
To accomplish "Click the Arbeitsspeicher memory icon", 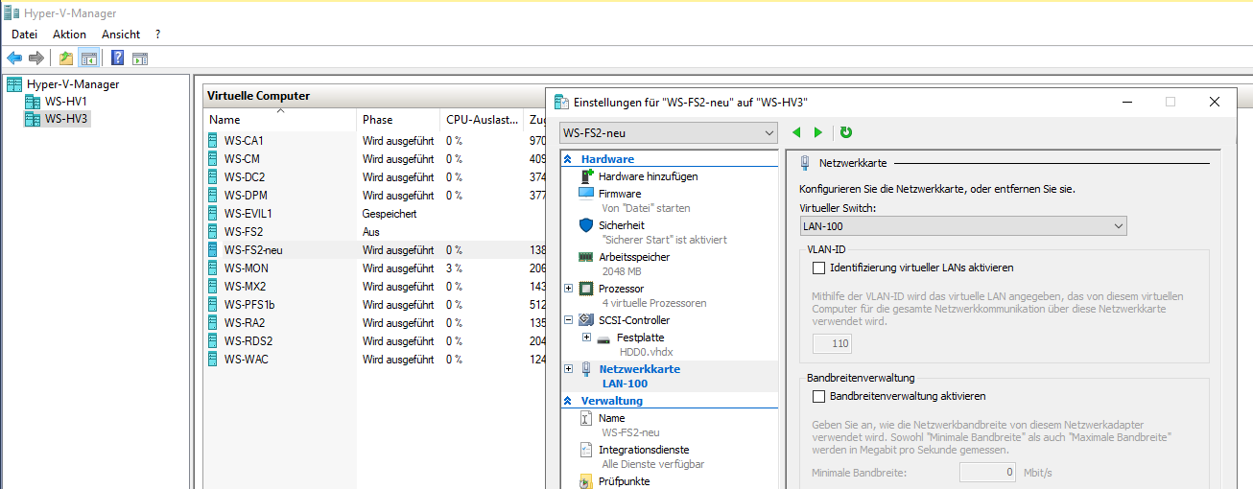I will tap(587, 257).
